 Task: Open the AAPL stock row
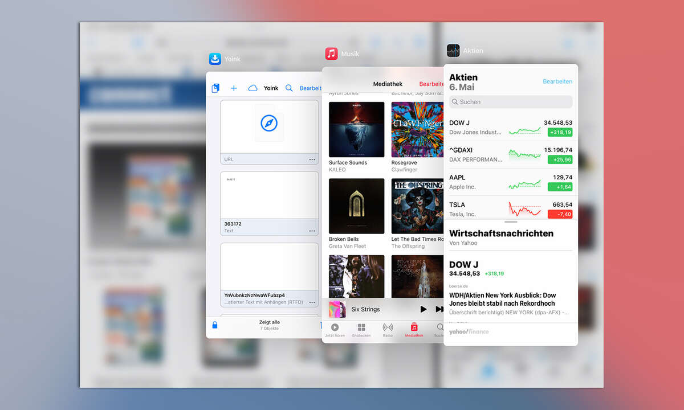click(511, 182)
